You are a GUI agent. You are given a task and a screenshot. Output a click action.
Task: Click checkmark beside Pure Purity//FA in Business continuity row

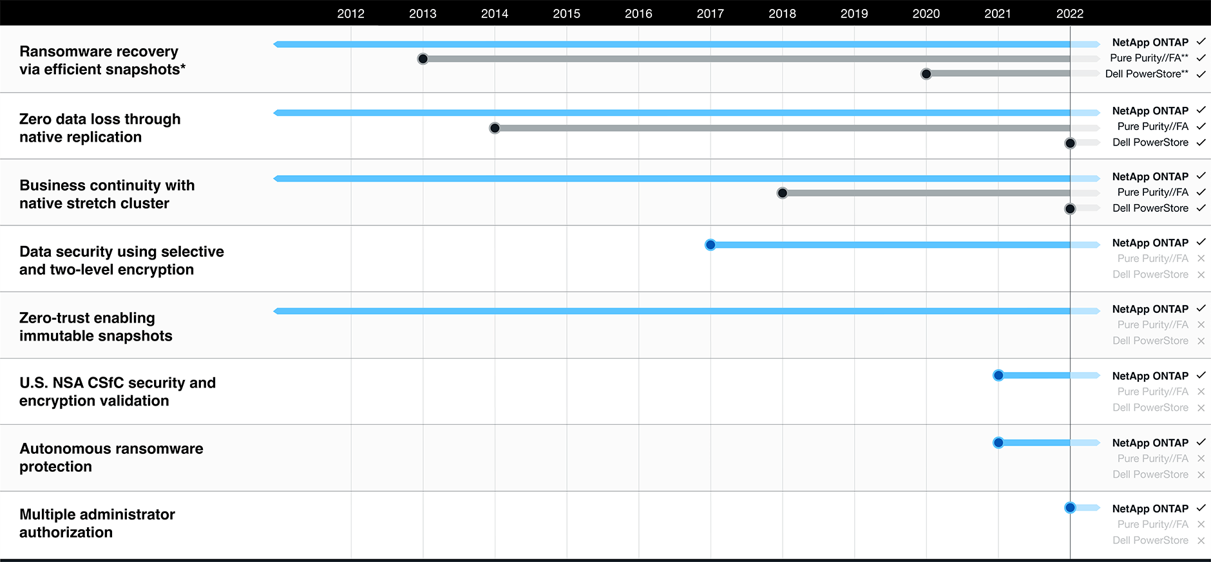[x=1201, y=192]
